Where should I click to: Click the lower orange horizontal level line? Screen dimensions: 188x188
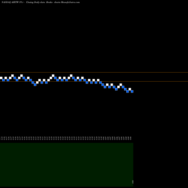point(94,81)
